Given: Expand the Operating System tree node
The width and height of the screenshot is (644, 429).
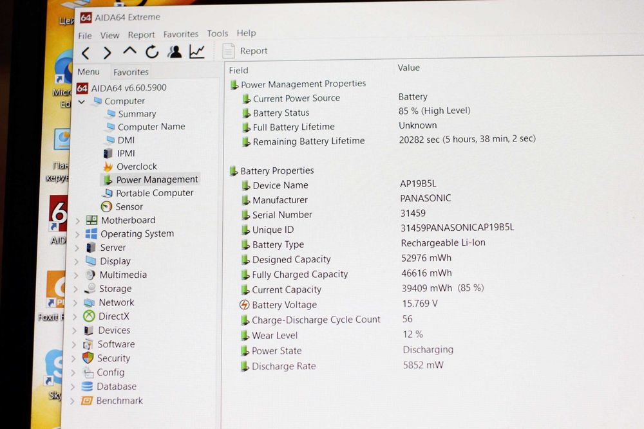Looking at the screenshot, I should 77,234.
